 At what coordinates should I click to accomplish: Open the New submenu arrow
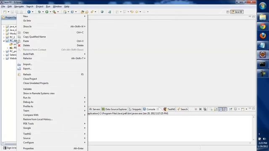pyautogui.click(x=84, y=16)
